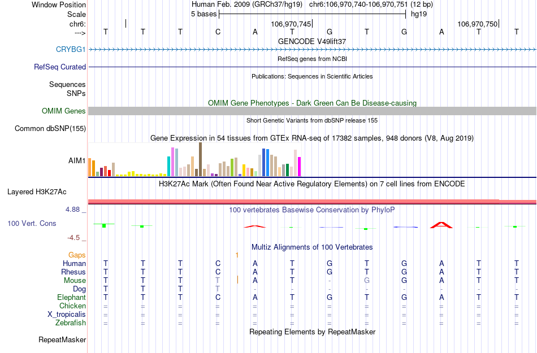Click the large red conservation peak

[441, 225]
